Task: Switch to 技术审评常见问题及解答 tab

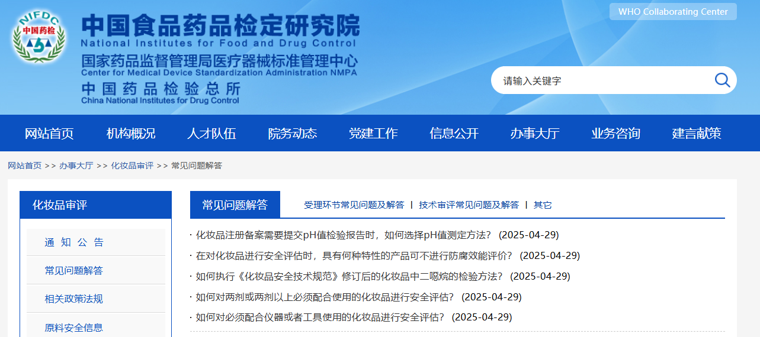Action: point(469,205)
